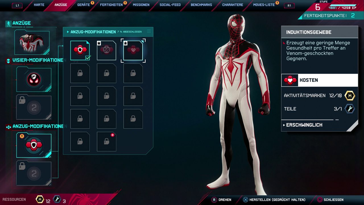Click the Visier-Modifikationen section header
364x205 pixels.
(x=38, y=60)
